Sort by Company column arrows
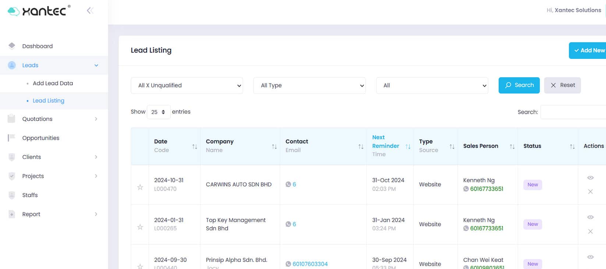 click(274, 146)
